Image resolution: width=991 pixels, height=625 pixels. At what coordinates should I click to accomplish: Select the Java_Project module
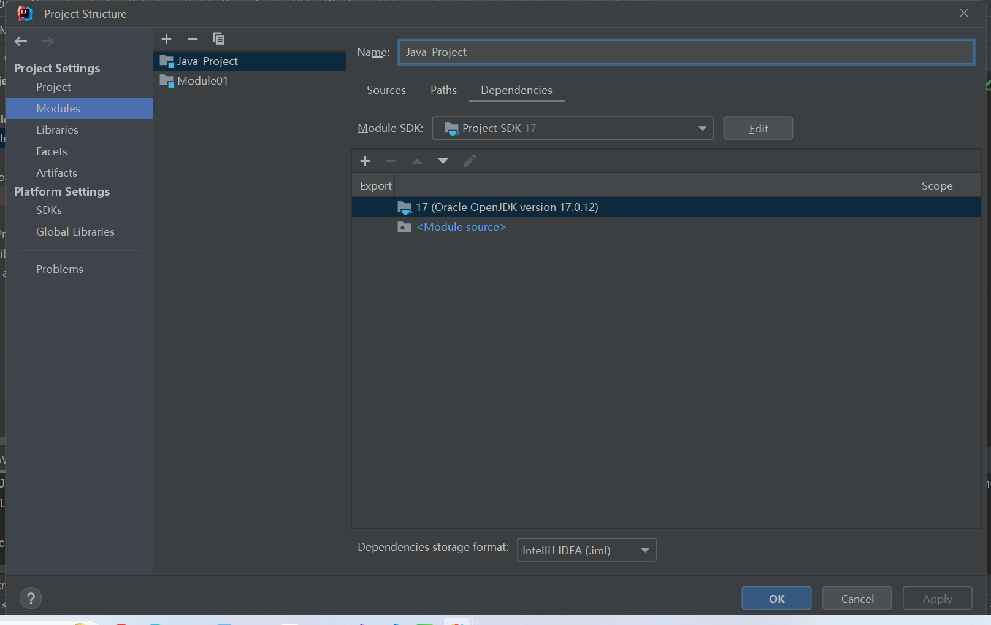[250, 61]
